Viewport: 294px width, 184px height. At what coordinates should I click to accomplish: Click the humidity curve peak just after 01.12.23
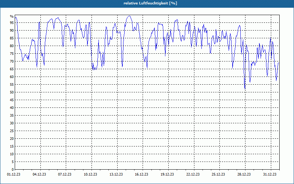pos(16,17)
